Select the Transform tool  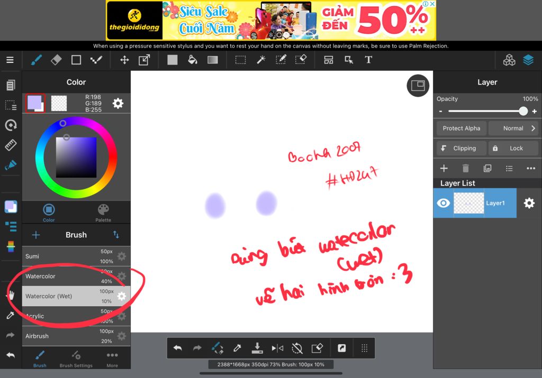(x=144, y=60)
